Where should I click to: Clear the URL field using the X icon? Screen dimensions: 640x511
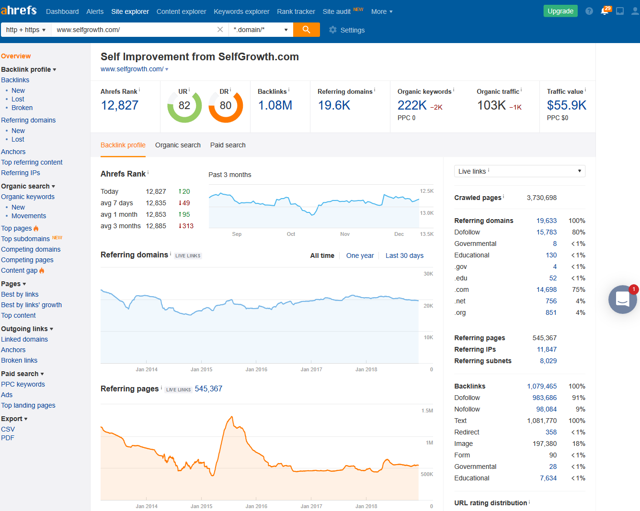[x=220, y=29]
